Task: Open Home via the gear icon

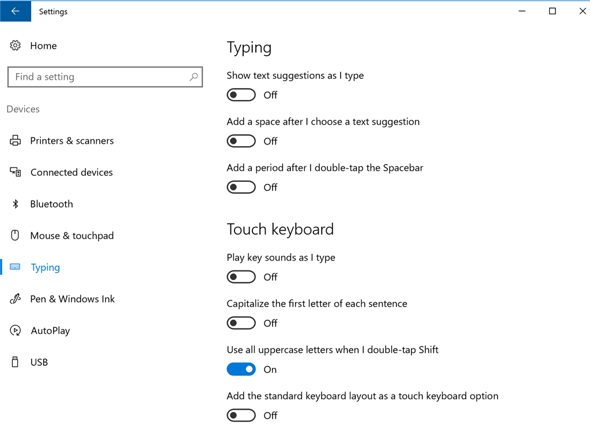Action: (x=15, y=45)
